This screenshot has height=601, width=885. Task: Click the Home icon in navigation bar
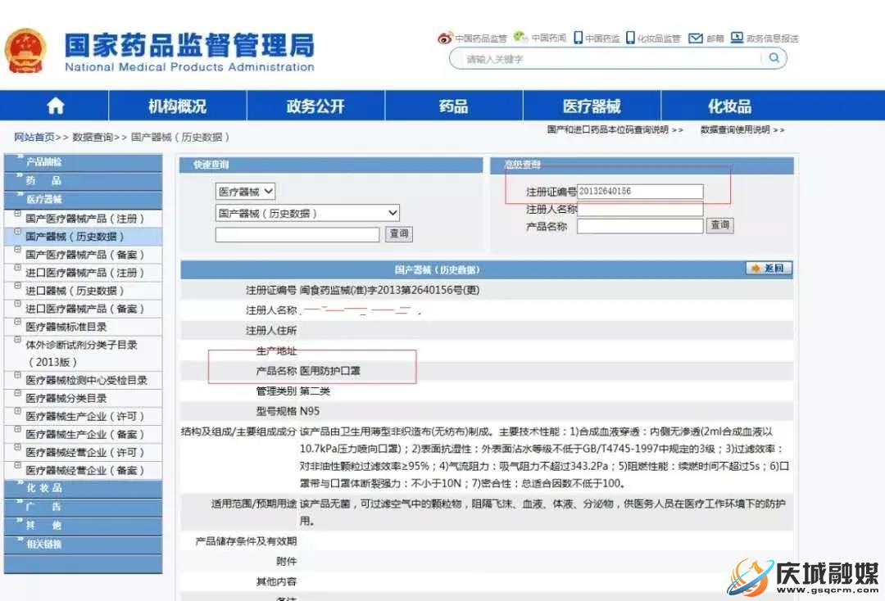55,106
